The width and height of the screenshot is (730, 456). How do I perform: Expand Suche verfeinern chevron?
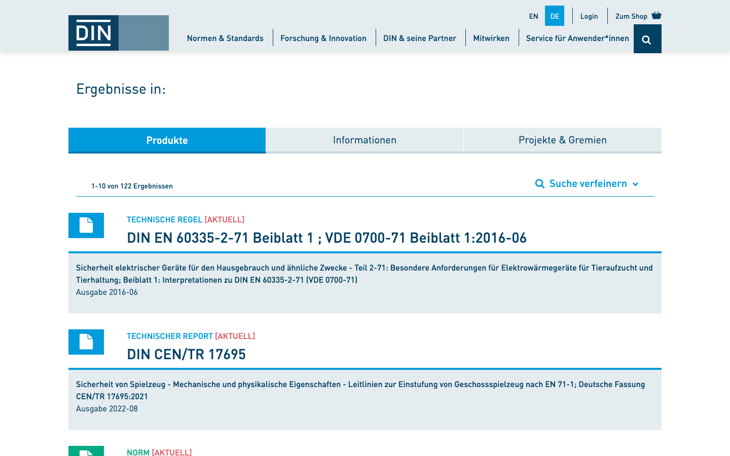635,184
